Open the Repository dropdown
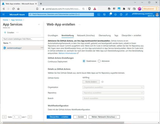160x124 pixels. (x=113, y=93)
